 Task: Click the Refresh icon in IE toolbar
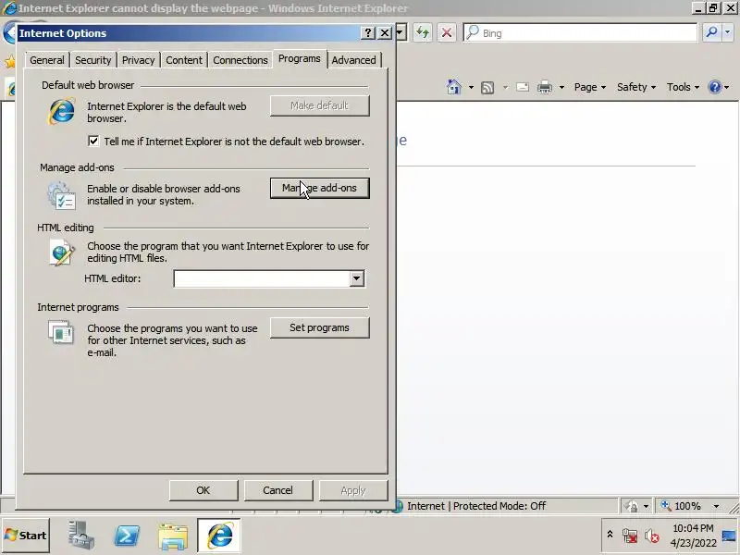tap(423, 32)
